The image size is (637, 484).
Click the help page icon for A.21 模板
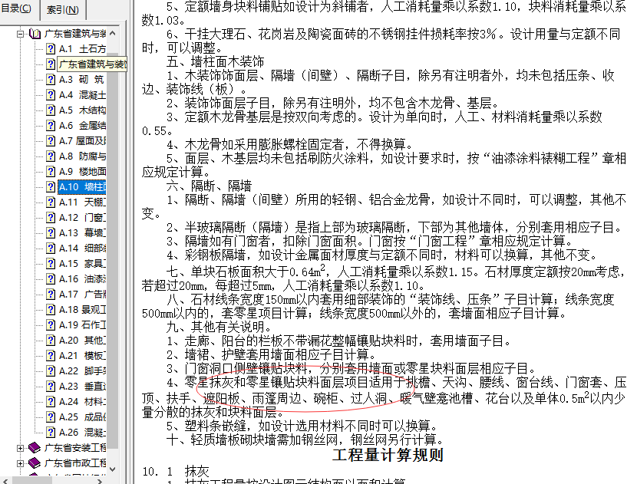pos(51,356)
